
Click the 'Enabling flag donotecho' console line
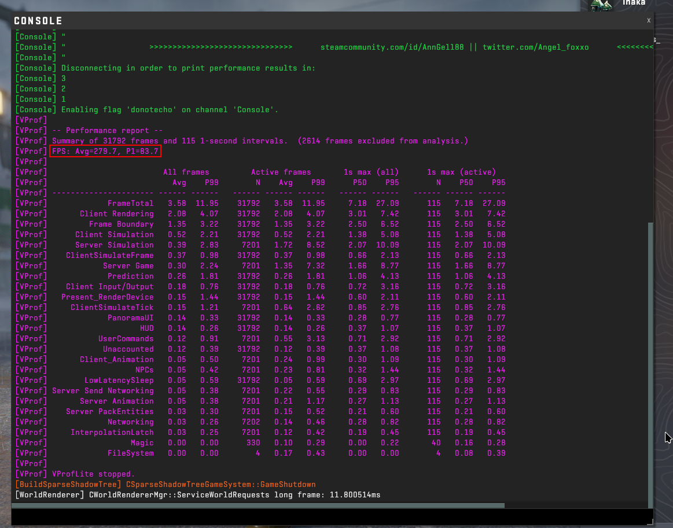170,110
